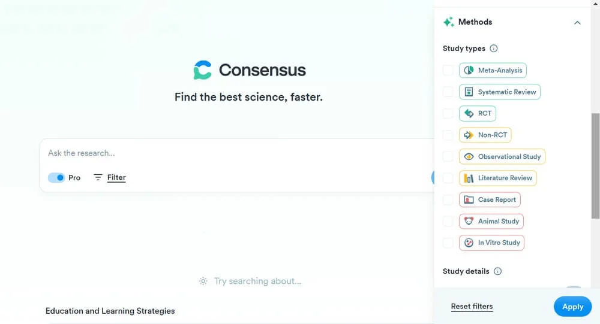The width and height of the screenshot is (600, 324).
Task: Click the Reset filters link
Action: tap(472, 307)
